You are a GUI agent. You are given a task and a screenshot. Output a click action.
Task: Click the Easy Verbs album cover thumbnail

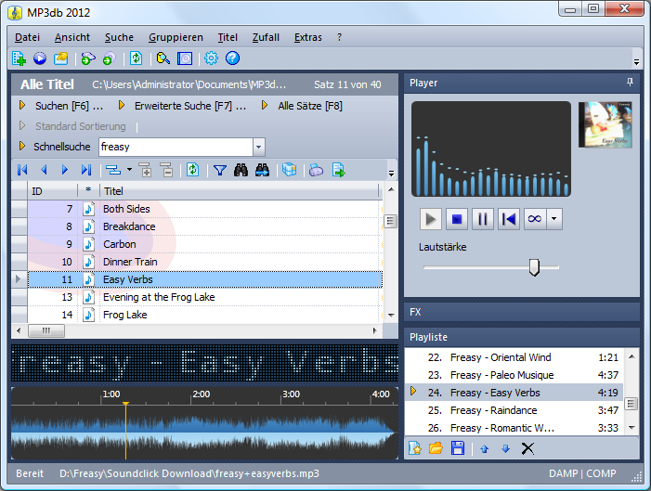[x=605, y=124]
